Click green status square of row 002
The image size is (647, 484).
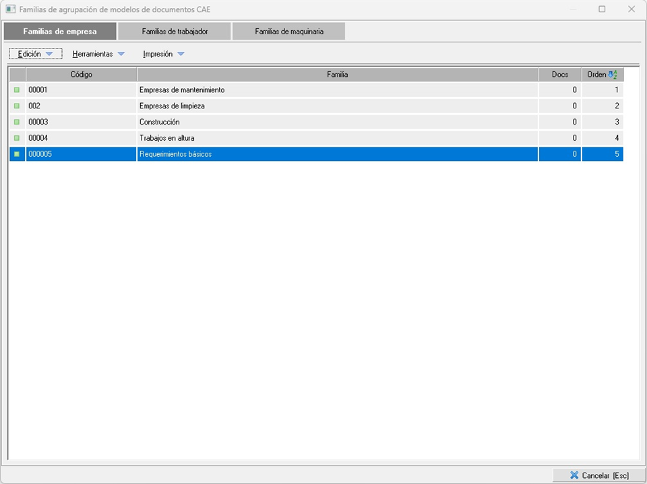(17, 106)
